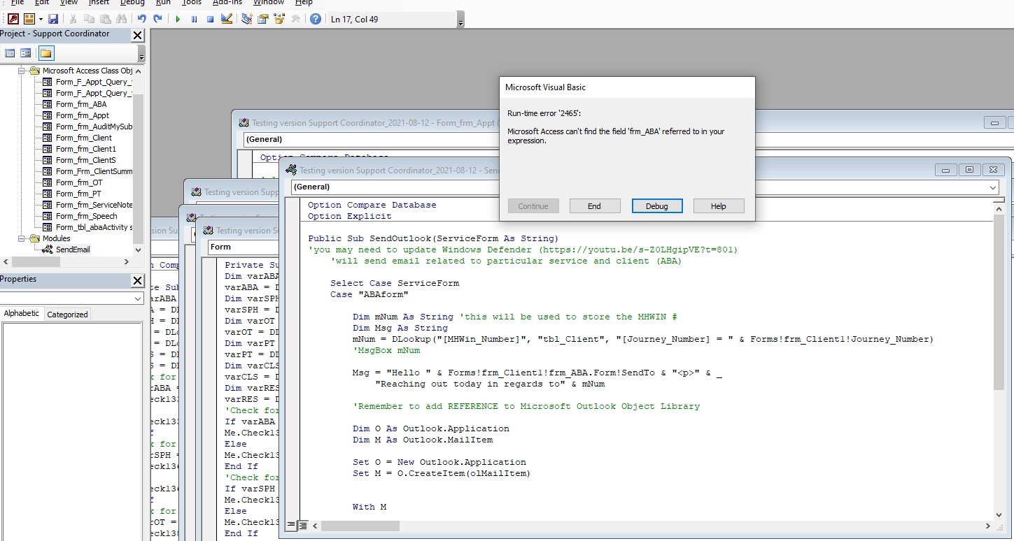Click the Toolbox wrench icon
This screenshot has height=541, width=1014.
(295, 19)
